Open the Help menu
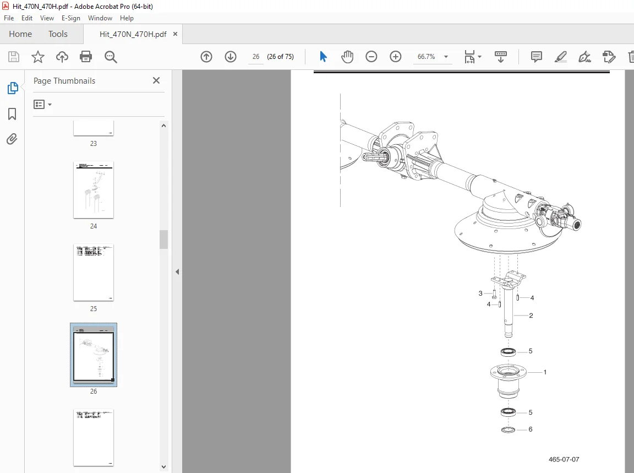Viewport: 634px width, 473px height. [127, 18]
